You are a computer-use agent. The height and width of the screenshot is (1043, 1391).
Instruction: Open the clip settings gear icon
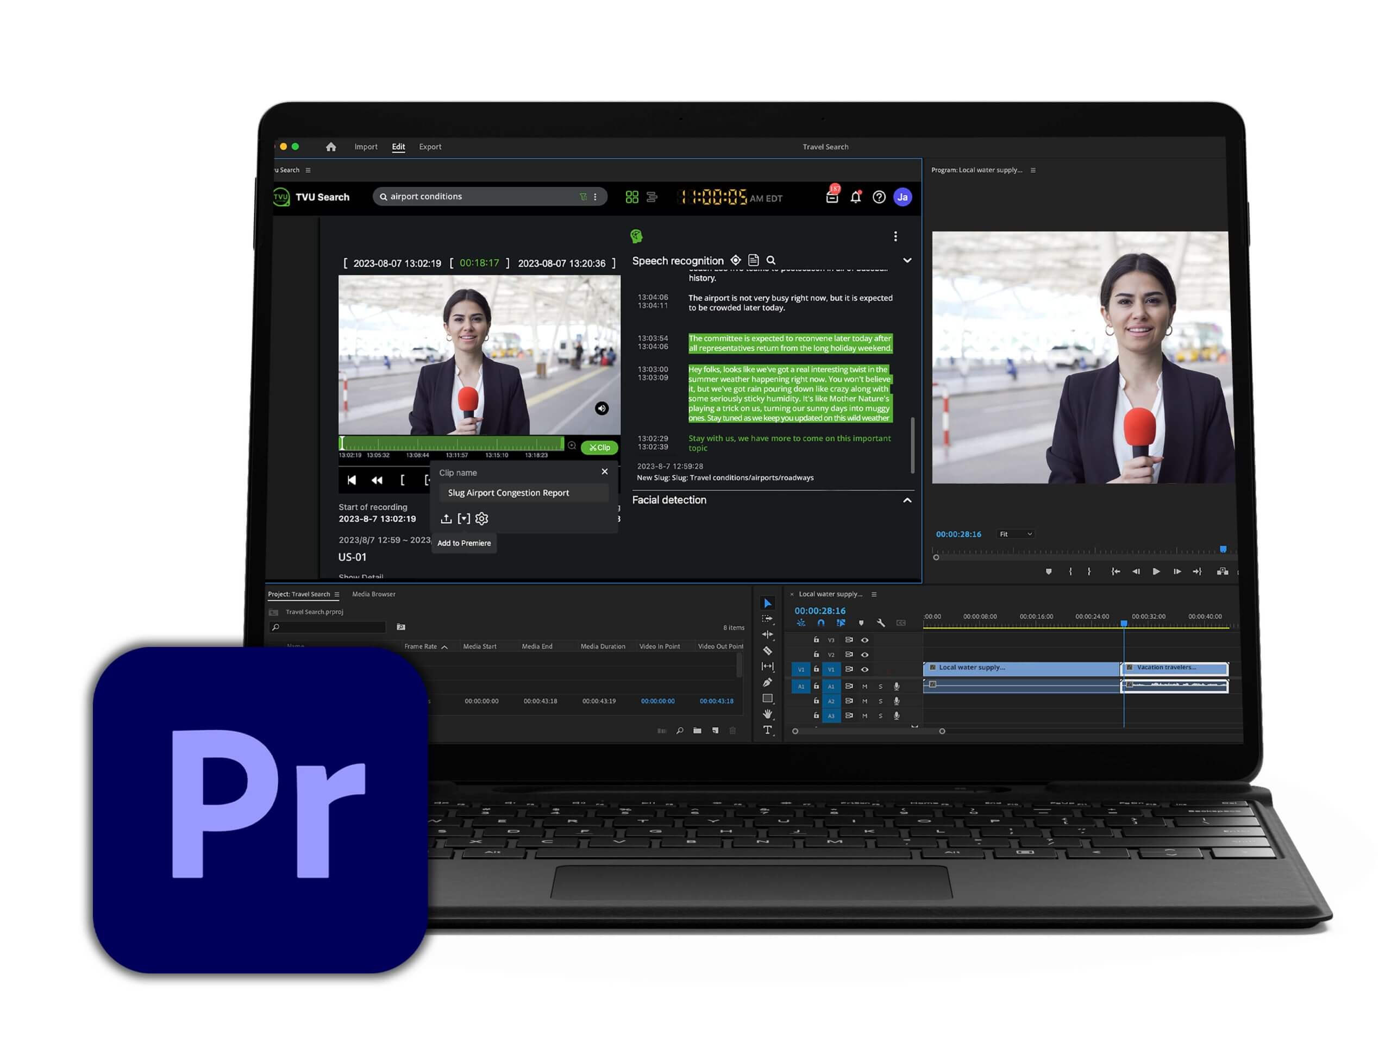tap(482, 519)
